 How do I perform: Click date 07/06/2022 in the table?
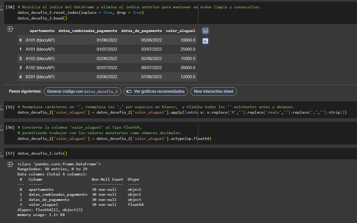tap(151, 77)
